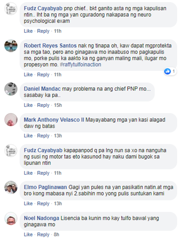188x239 pixels.
Task: Open Mark Anthony Velasco II avatar
Action: click(x=11, y=120)
